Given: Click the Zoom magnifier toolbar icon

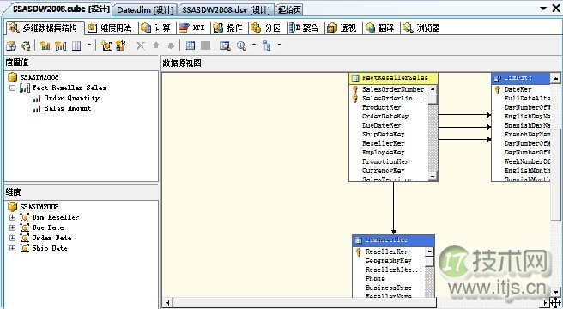Looking at the screenshot, I should (x=241, y=45).
